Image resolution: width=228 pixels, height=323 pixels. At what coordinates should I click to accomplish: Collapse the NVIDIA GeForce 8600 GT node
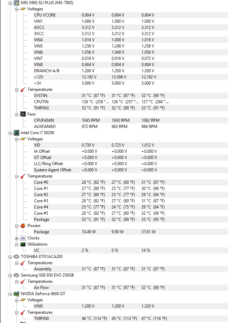(10, 294)
